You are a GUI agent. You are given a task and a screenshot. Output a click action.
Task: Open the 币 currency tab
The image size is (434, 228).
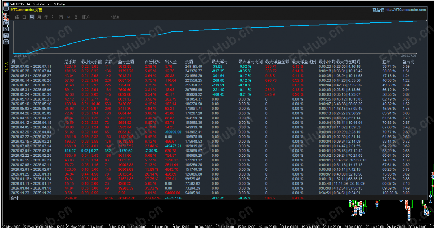61,17
